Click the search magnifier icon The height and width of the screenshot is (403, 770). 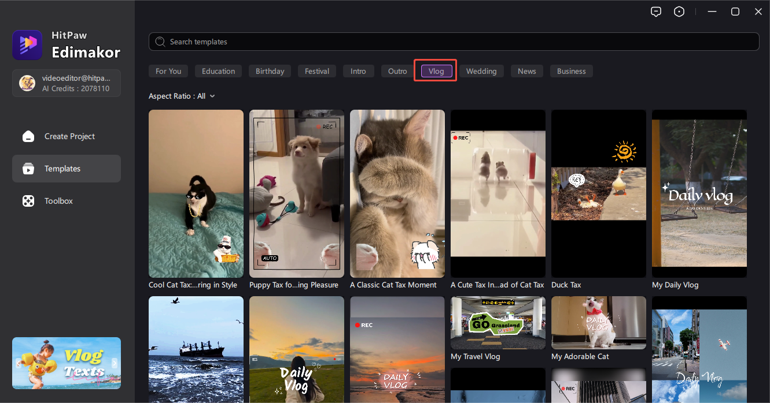(x=160, y=42)
